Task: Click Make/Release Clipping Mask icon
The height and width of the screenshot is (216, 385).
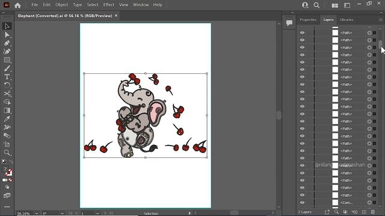Action: pyautogui.click(x=345, y=212)
